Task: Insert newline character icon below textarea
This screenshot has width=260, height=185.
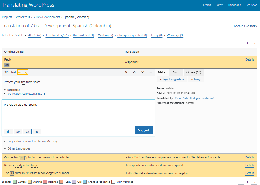Action: click(27, 132)
